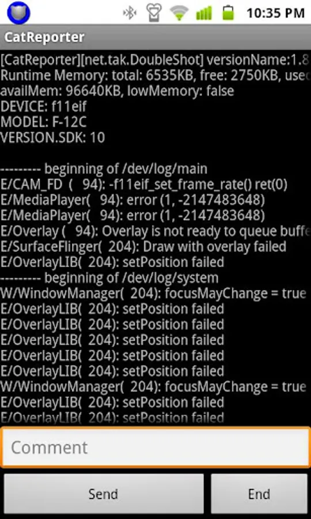Tap the Runtime Memory total line
Viewport: 311px width, 519px height.
click(155, 76)
